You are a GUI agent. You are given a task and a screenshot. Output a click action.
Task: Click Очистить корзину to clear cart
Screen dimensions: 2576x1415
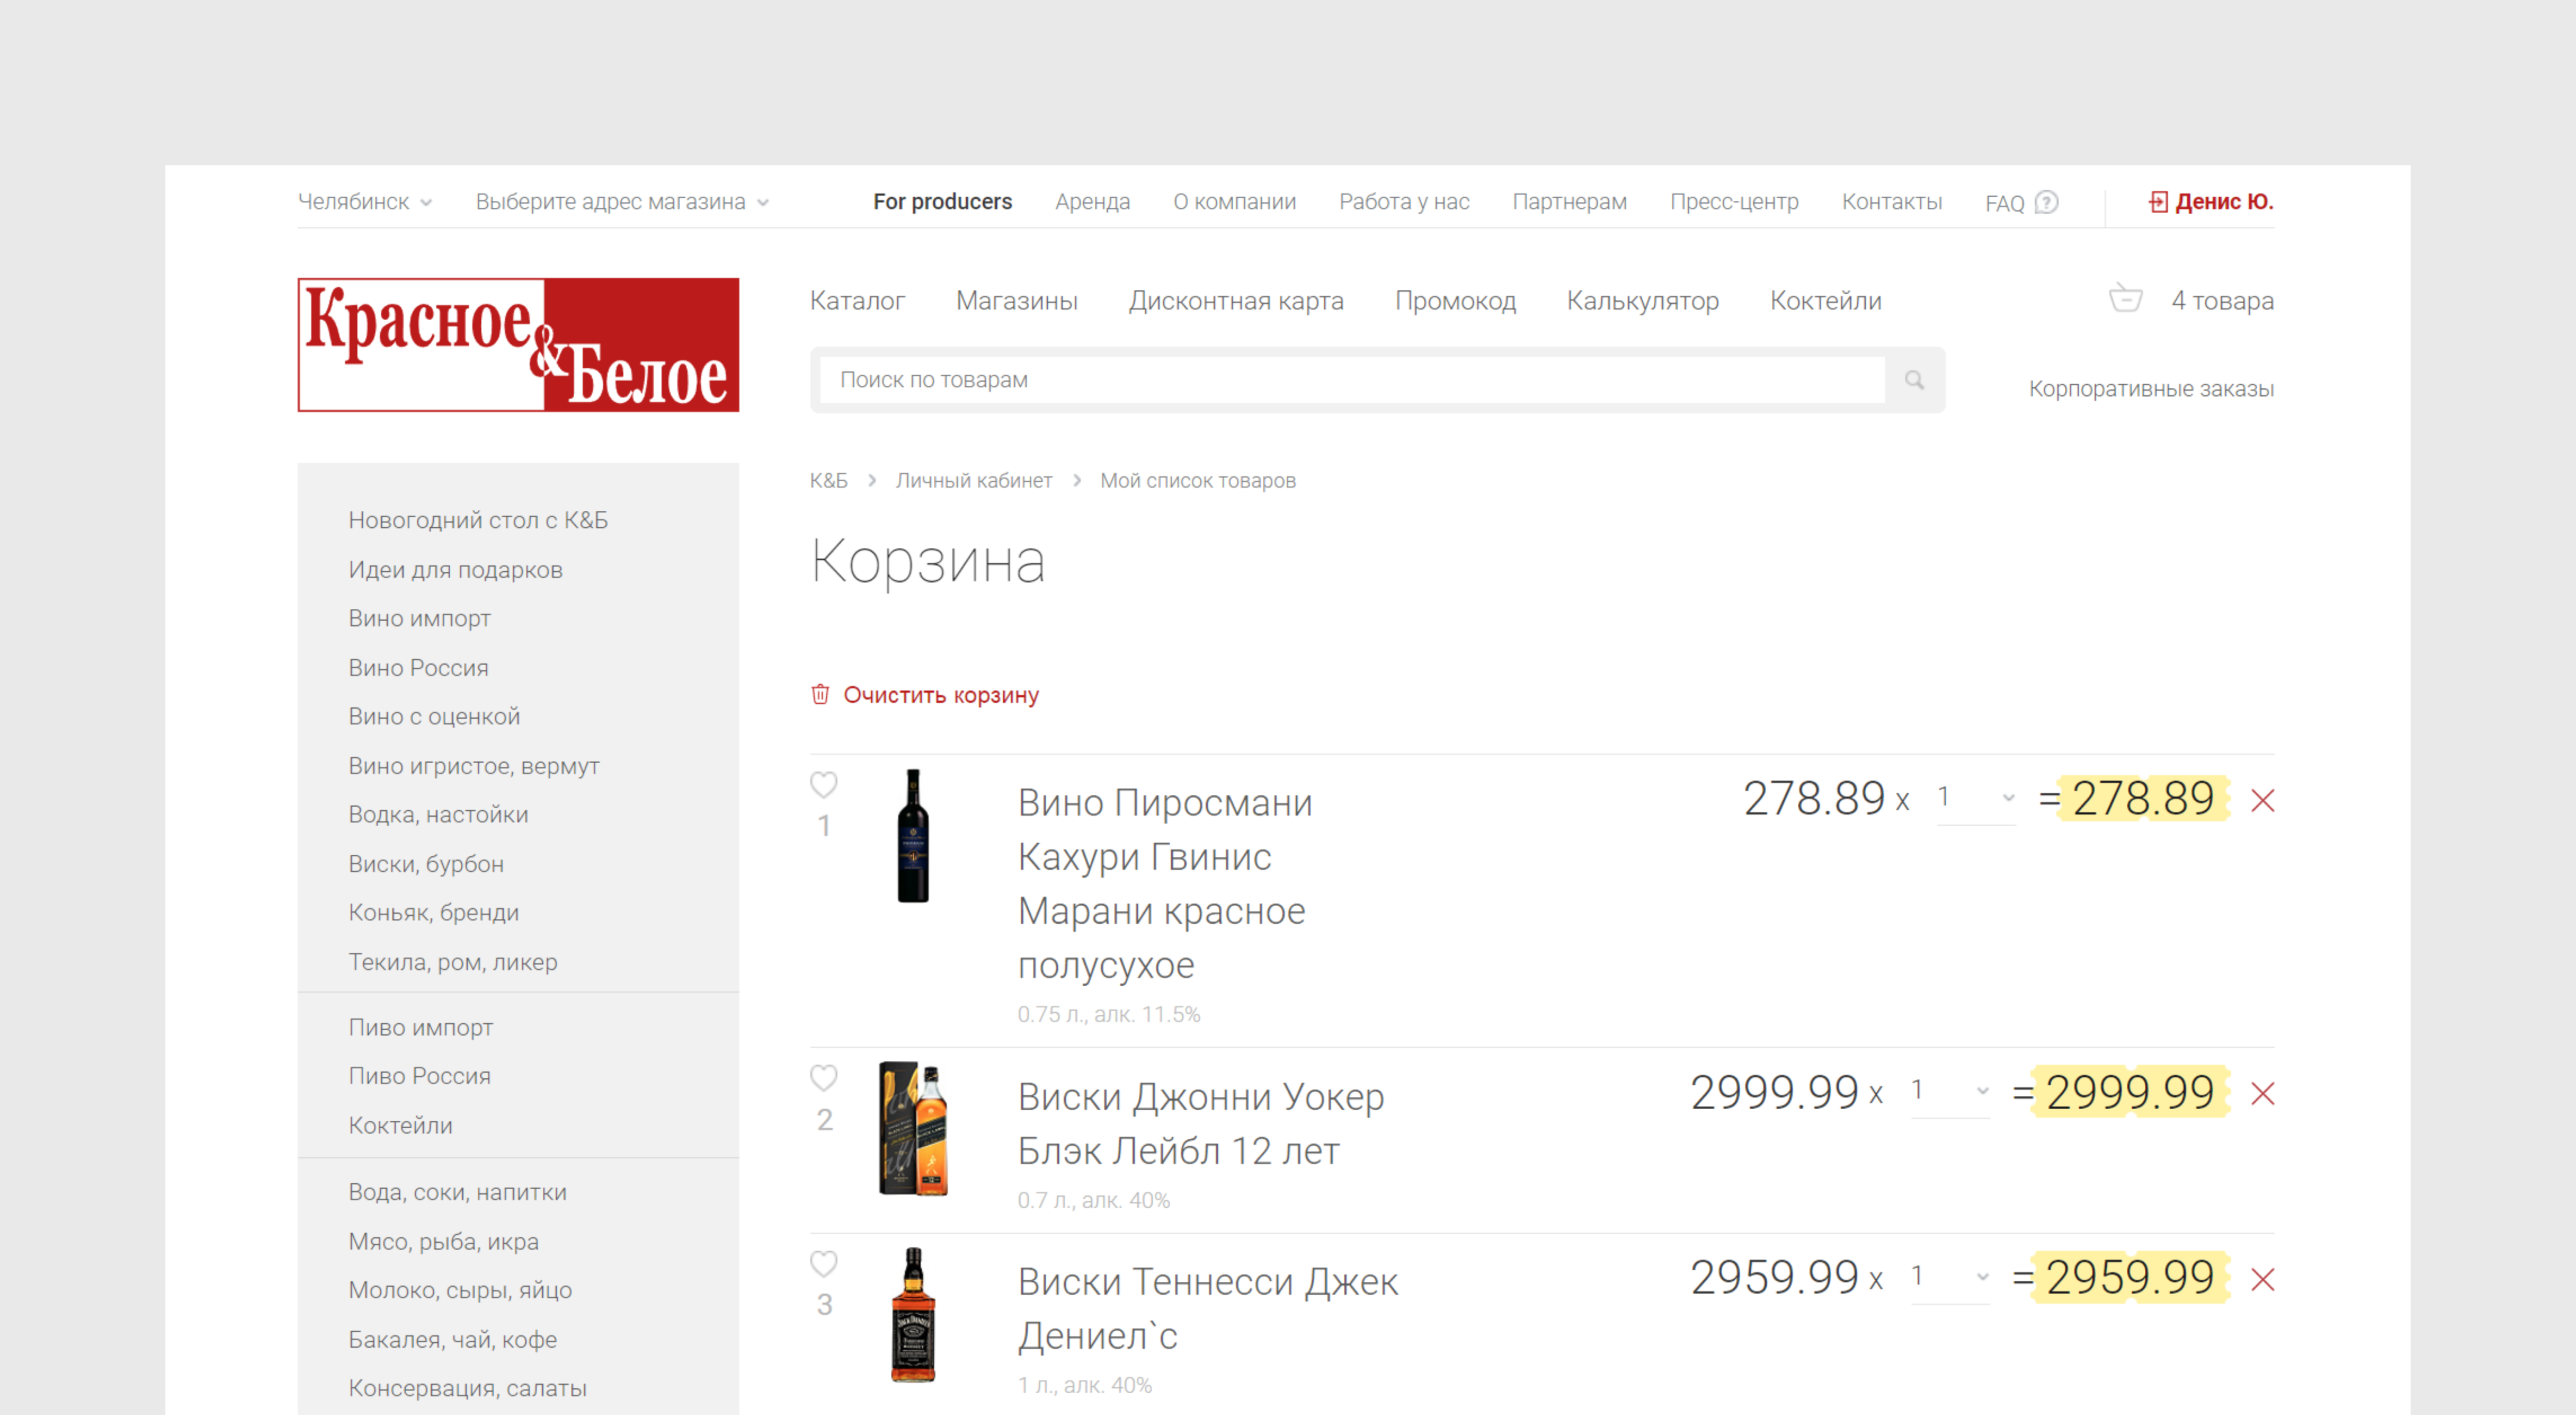(941, 695)
